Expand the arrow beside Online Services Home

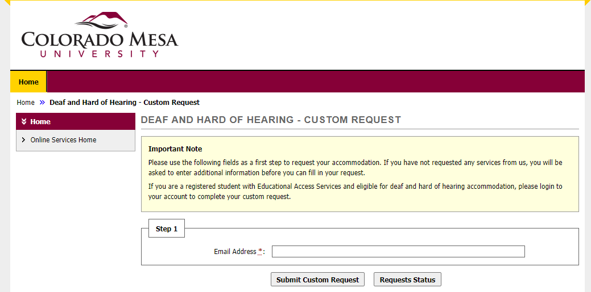(x=23, y=140)
